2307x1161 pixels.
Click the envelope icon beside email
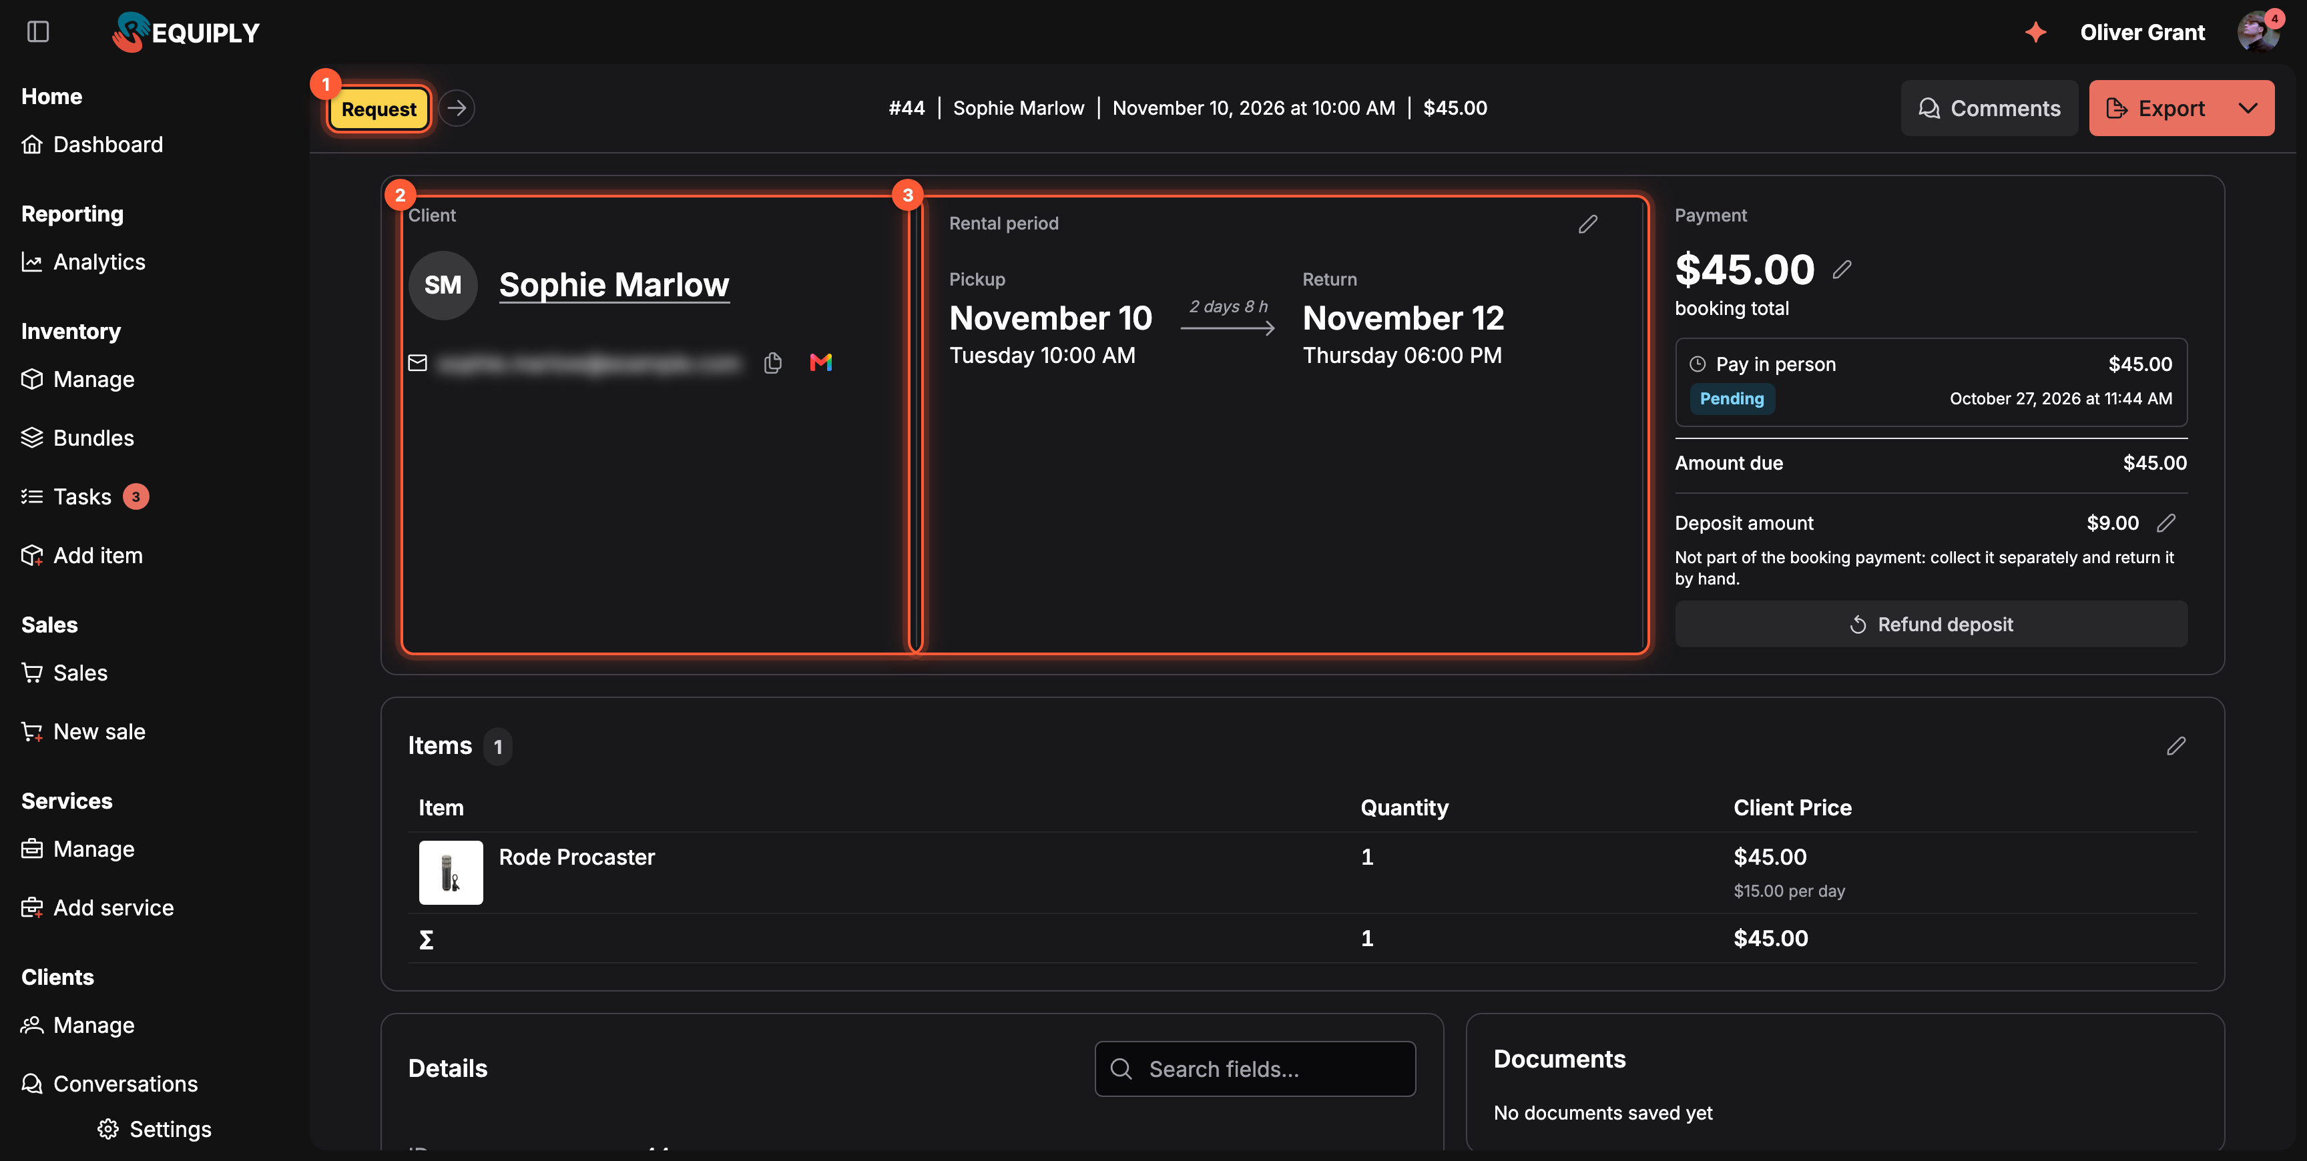417,362
